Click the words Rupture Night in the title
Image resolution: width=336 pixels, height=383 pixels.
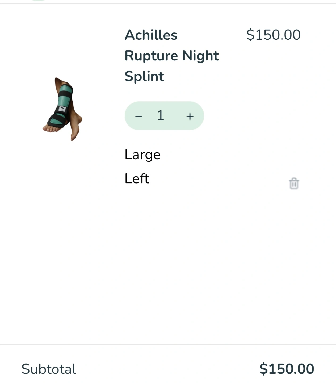pyautogui.click(x=171, y=56)
